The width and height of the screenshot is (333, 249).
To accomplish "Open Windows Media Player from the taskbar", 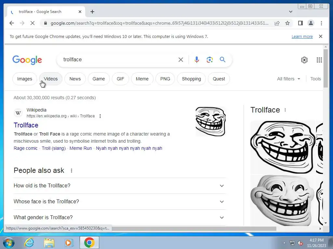I will coord(69,243).
